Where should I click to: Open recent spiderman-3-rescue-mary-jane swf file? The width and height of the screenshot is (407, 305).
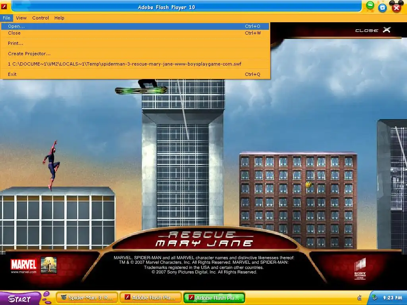point(135,64)
